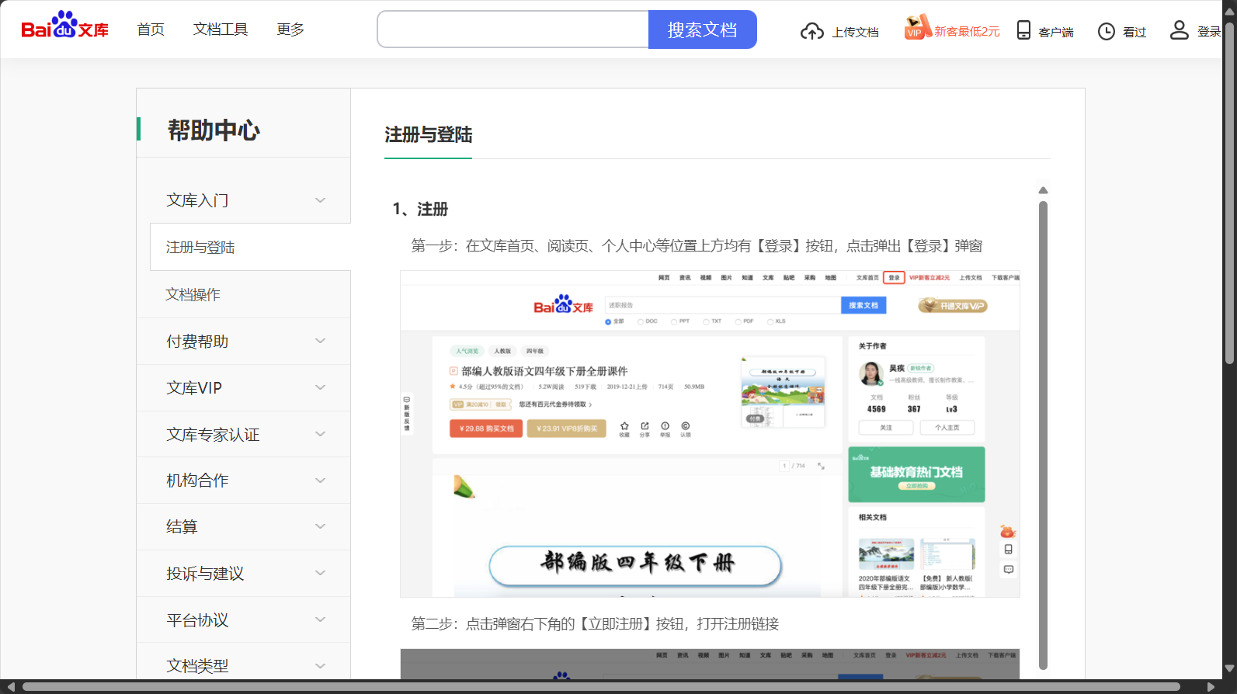
Task: Click the 帮助中心 heading
Action: [x=214, y=130]
